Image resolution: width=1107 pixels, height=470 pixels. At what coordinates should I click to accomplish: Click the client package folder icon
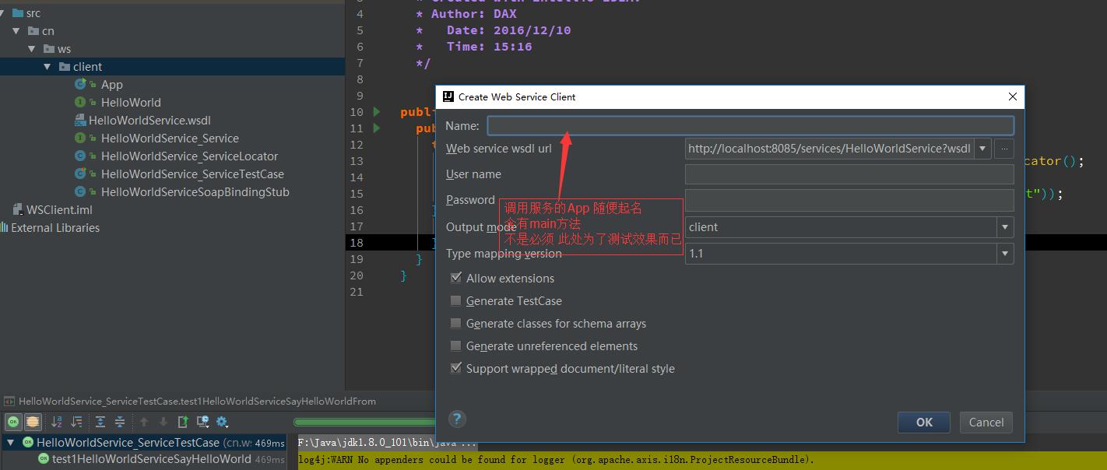tap(65, 67)
